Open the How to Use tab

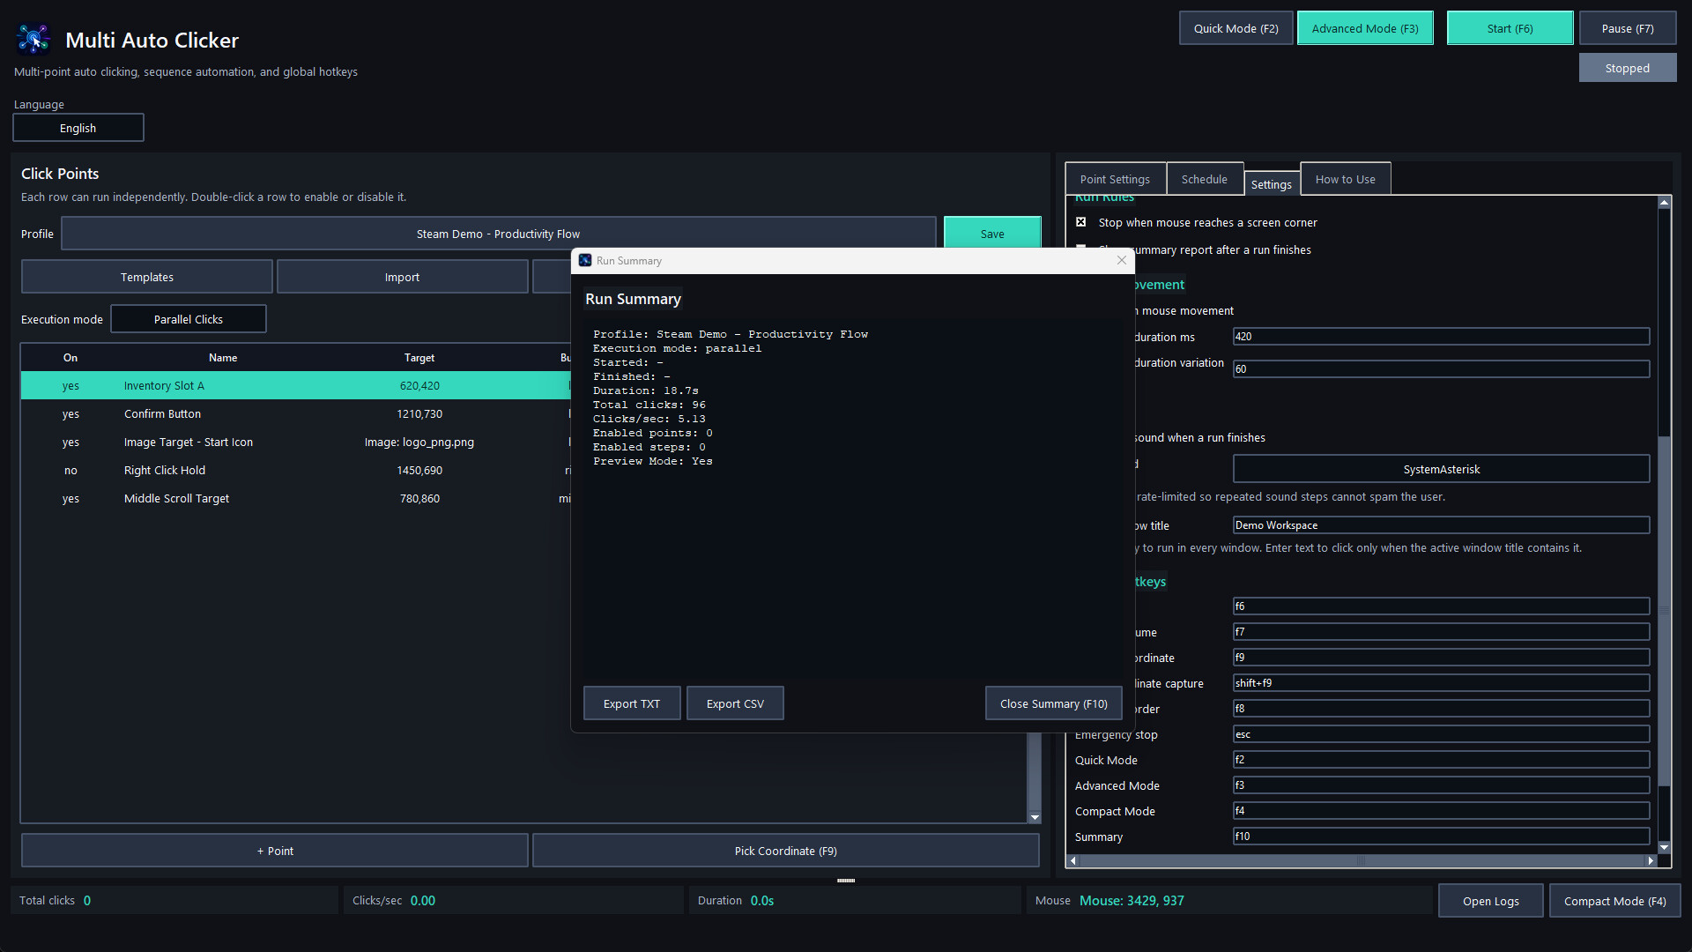[1345, 179]
